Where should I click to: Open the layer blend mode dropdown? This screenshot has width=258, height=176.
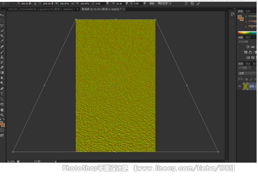point(247,73)
